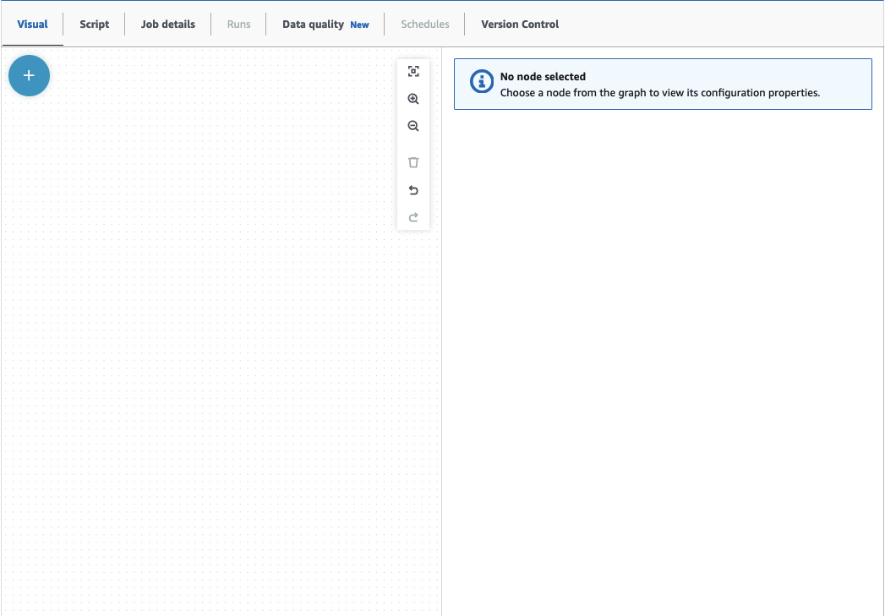Go to the Data quality tab

pos(313,25)
